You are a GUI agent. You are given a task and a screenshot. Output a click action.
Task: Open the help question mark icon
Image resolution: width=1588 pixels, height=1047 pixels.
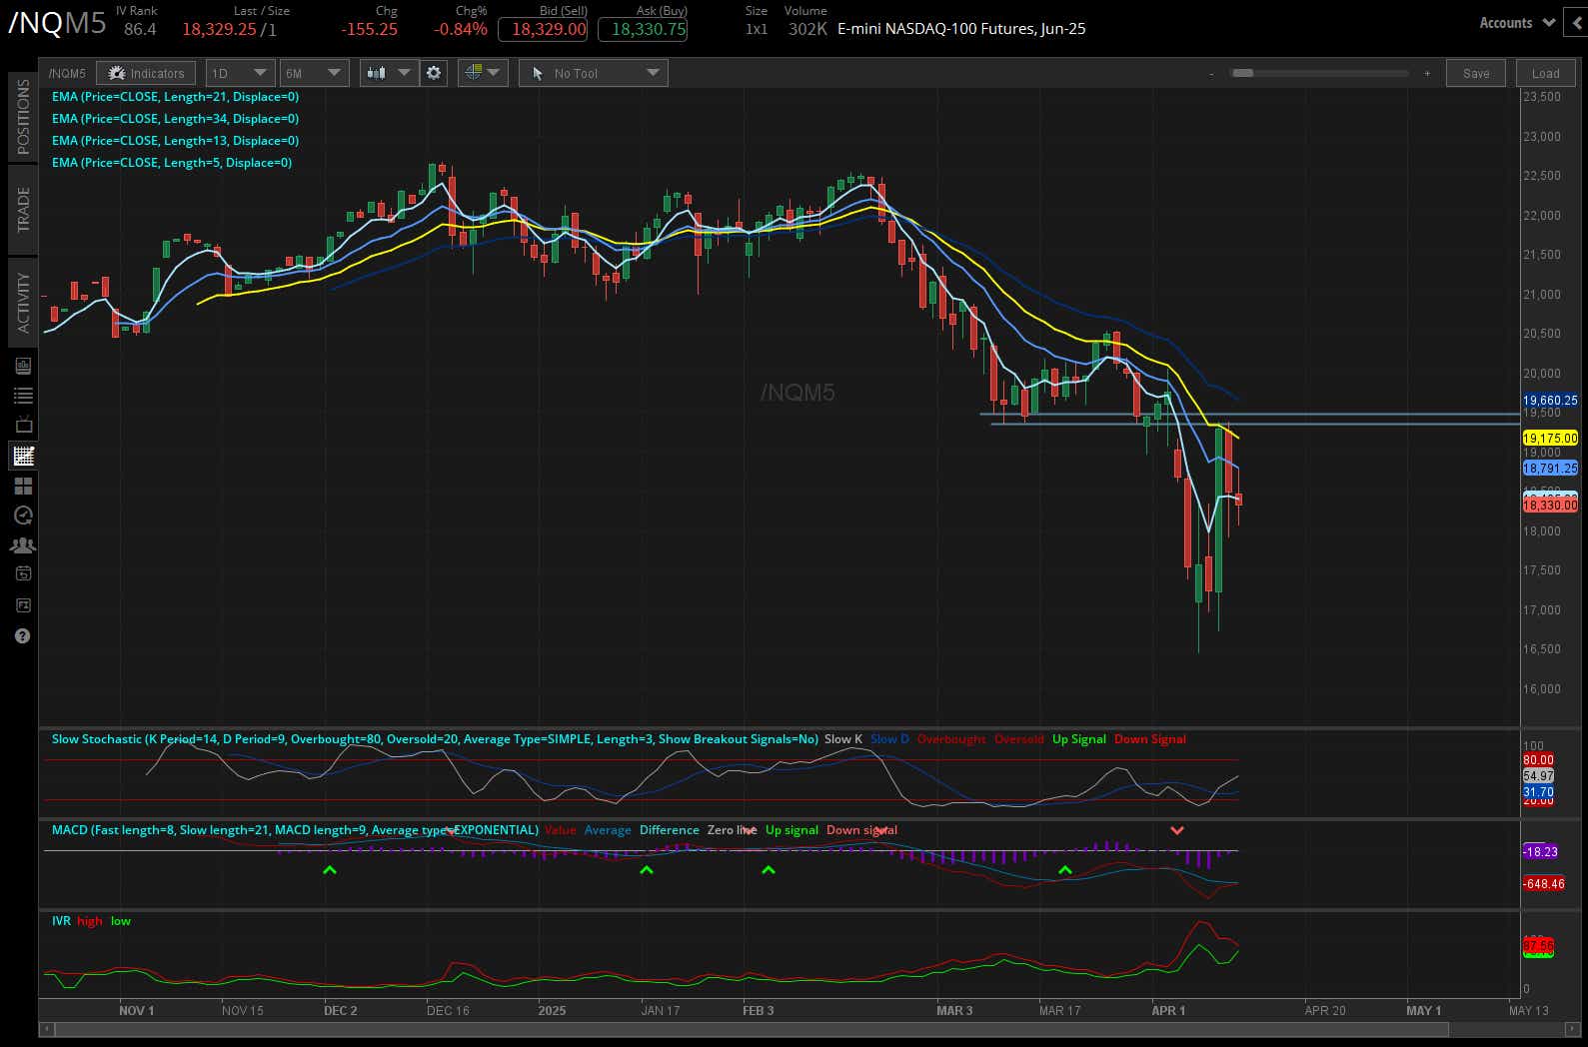(23, 635)
